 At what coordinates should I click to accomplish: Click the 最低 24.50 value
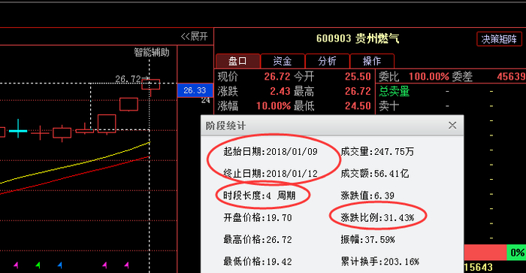[358, 106]
